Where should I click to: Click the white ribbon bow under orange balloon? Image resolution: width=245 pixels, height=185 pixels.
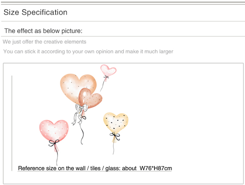point(81,107)
